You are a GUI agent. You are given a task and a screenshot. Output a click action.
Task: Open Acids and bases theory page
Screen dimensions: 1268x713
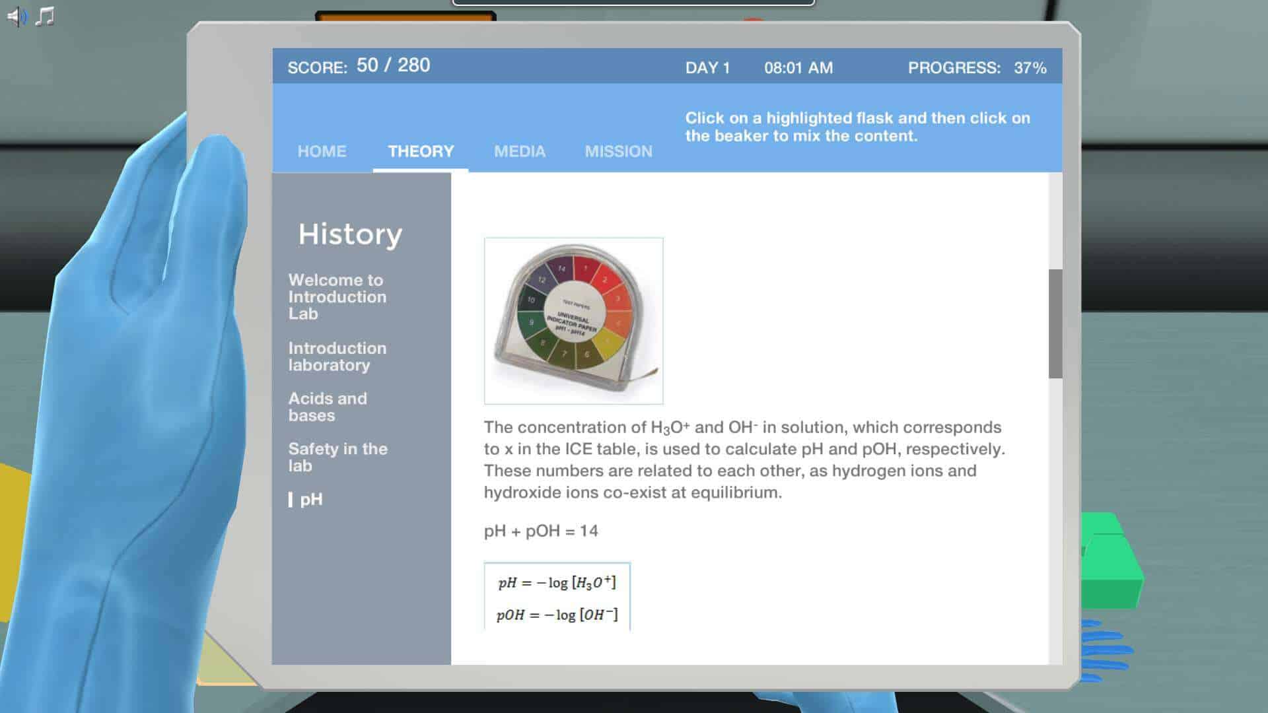[x=328, y=407]
